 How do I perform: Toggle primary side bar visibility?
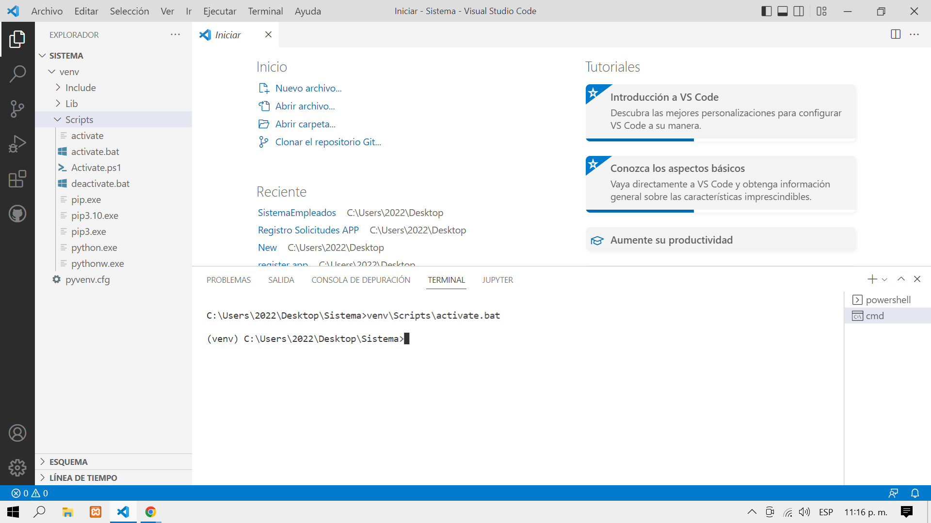(766, 11)
